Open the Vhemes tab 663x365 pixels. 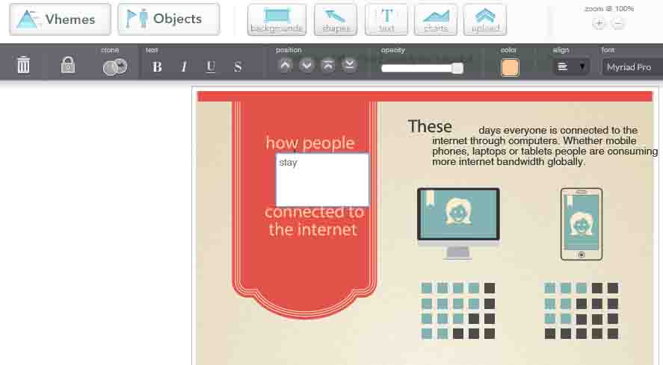[x=60, y=19]
